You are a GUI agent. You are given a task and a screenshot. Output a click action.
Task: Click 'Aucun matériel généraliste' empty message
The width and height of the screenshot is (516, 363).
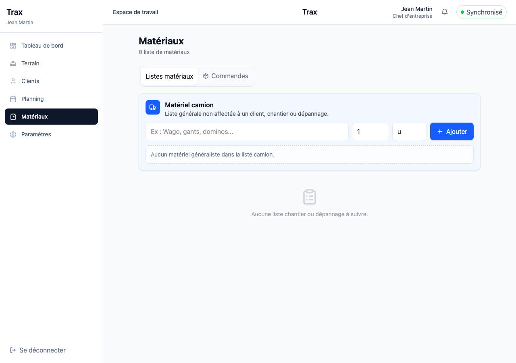pyautogui.click(x=212, y=154)
